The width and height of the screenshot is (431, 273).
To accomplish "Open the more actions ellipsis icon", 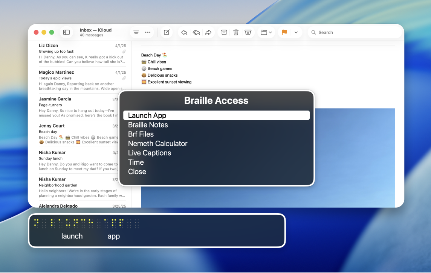I will (148, 32).
